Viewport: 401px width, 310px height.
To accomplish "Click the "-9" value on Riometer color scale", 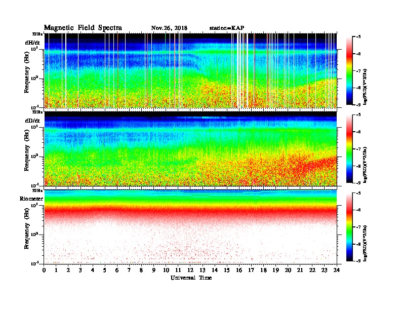I will coord(358,261).
